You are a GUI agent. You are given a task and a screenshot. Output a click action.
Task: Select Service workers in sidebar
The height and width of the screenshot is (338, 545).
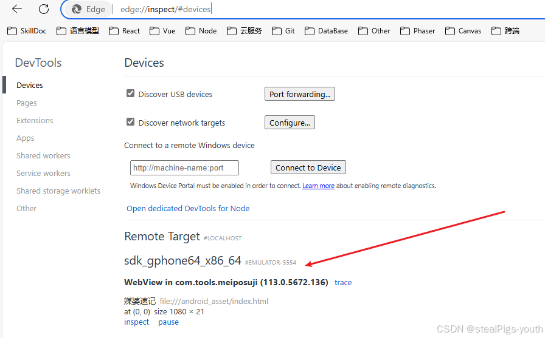pos(43,173)
